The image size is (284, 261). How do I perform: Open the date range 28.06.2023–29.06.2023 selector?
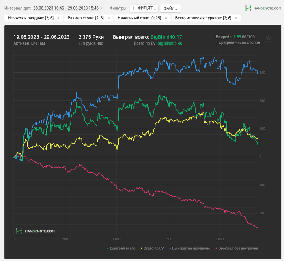click(66, 8)
